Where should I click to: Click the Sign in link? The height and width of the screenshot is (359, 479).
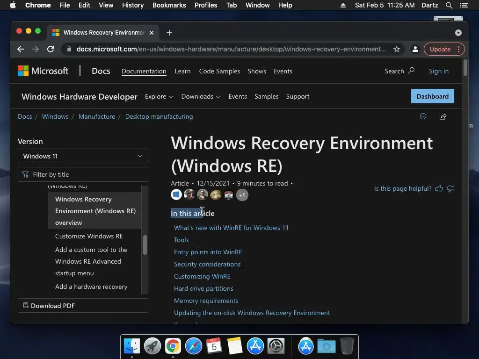point(439,71)
